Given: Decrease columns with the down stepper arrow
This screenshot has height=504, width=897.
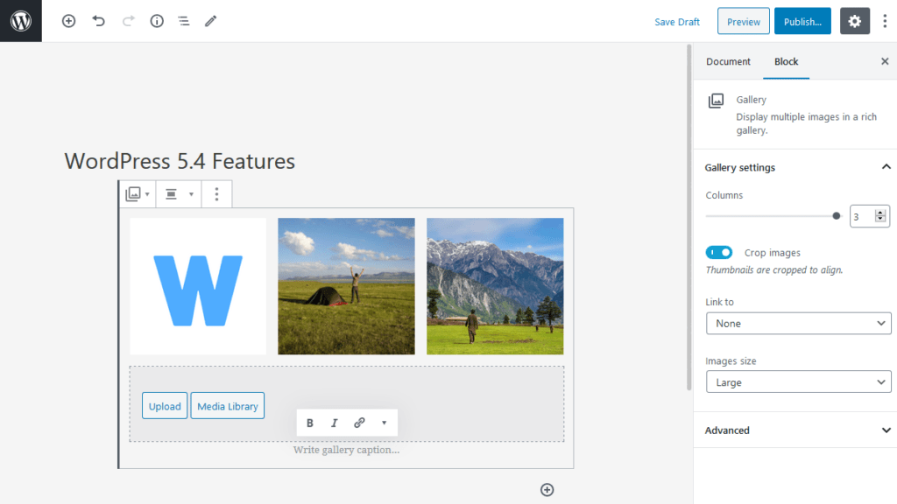Looking at the screenshot, I should point(880,220).
